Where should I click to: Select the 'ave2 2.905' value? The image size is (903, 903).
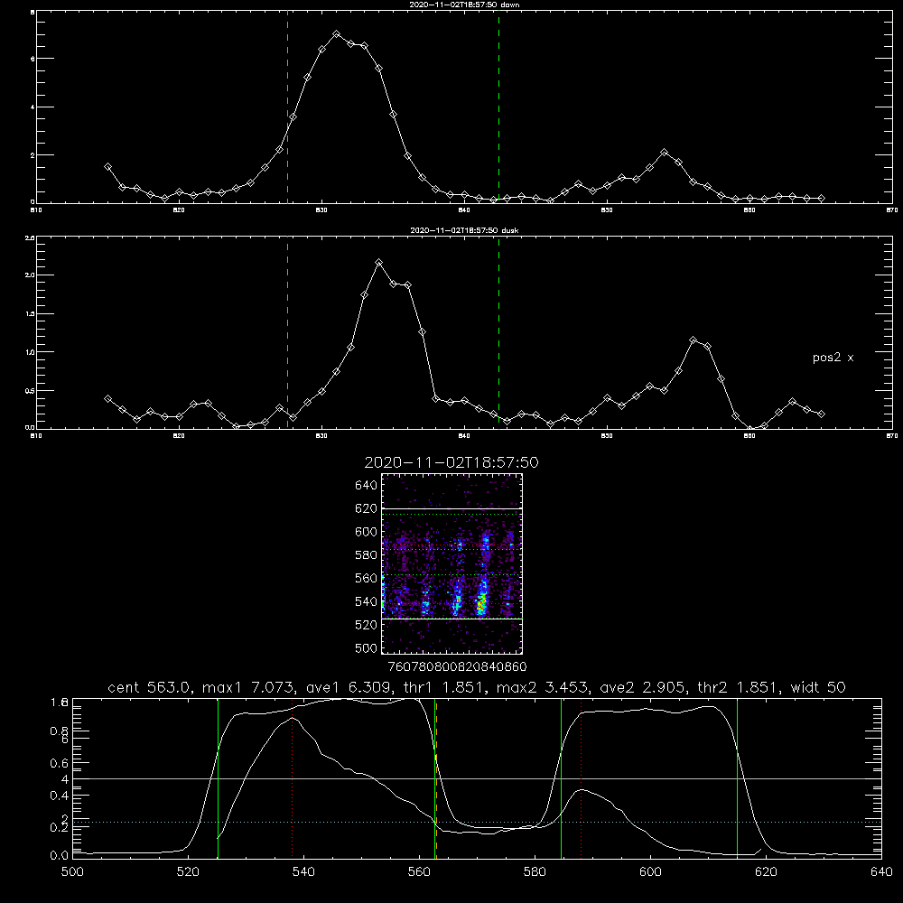[x=642, y=687]
